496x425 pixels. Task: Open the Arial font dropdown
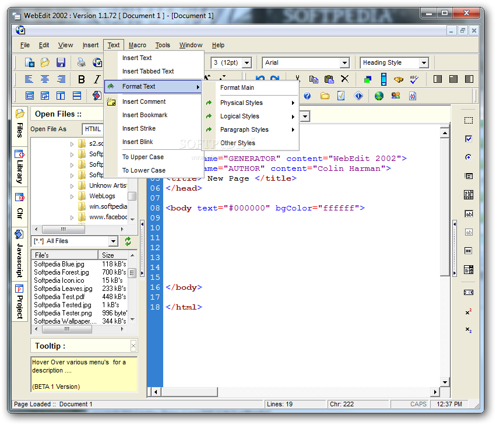[x=344, y=62]
